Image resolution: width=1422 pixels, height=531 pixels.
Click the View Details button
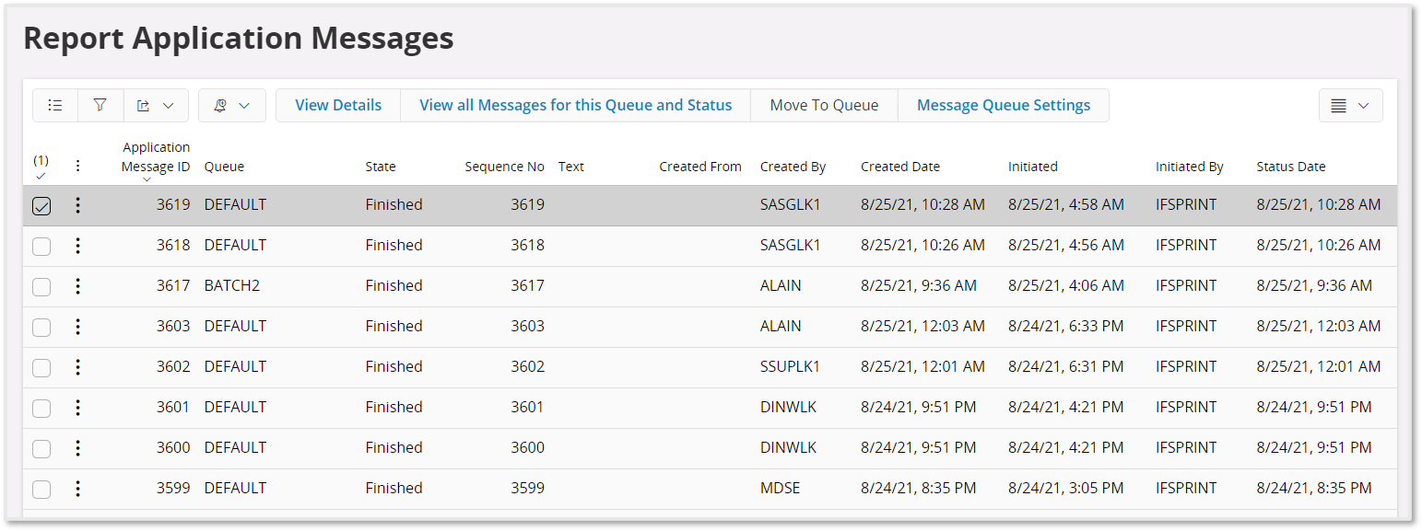click(337, 105)
